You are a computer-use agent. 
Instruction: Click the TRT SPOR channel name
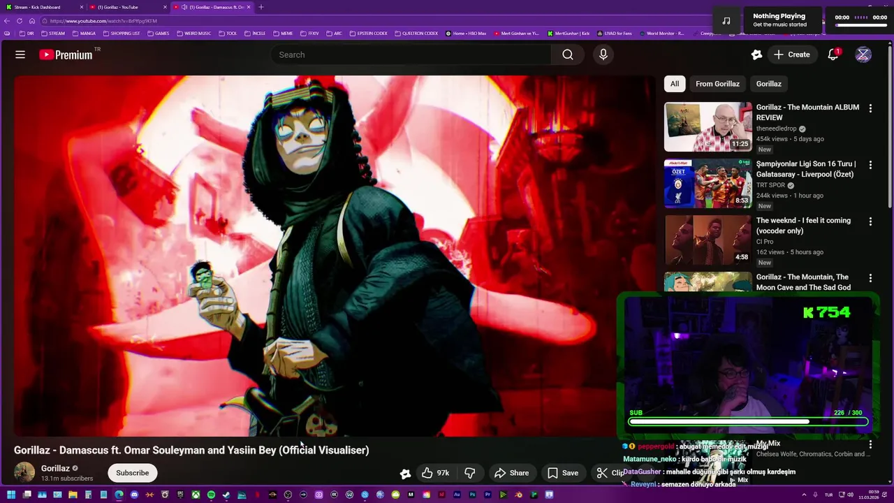(x=770, y=185)
